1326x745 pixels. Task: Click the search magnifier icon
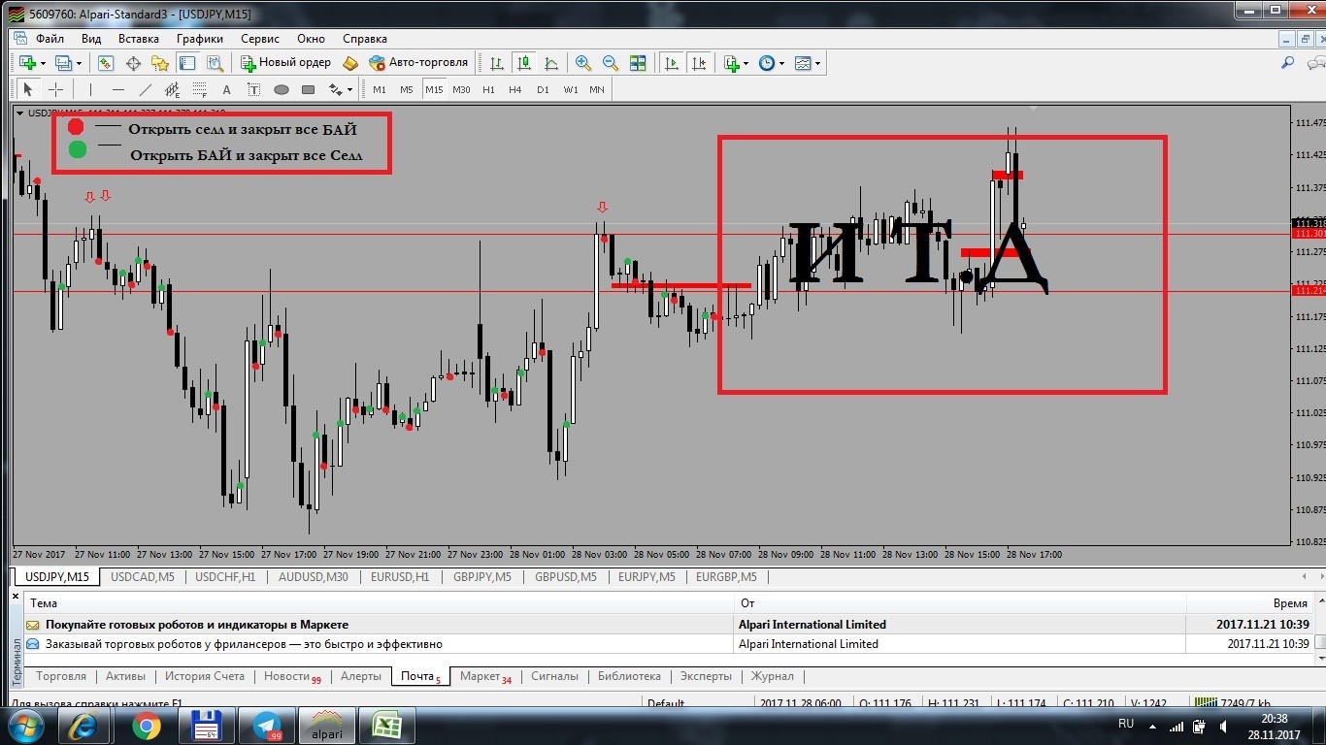(x=1288, y=62)
